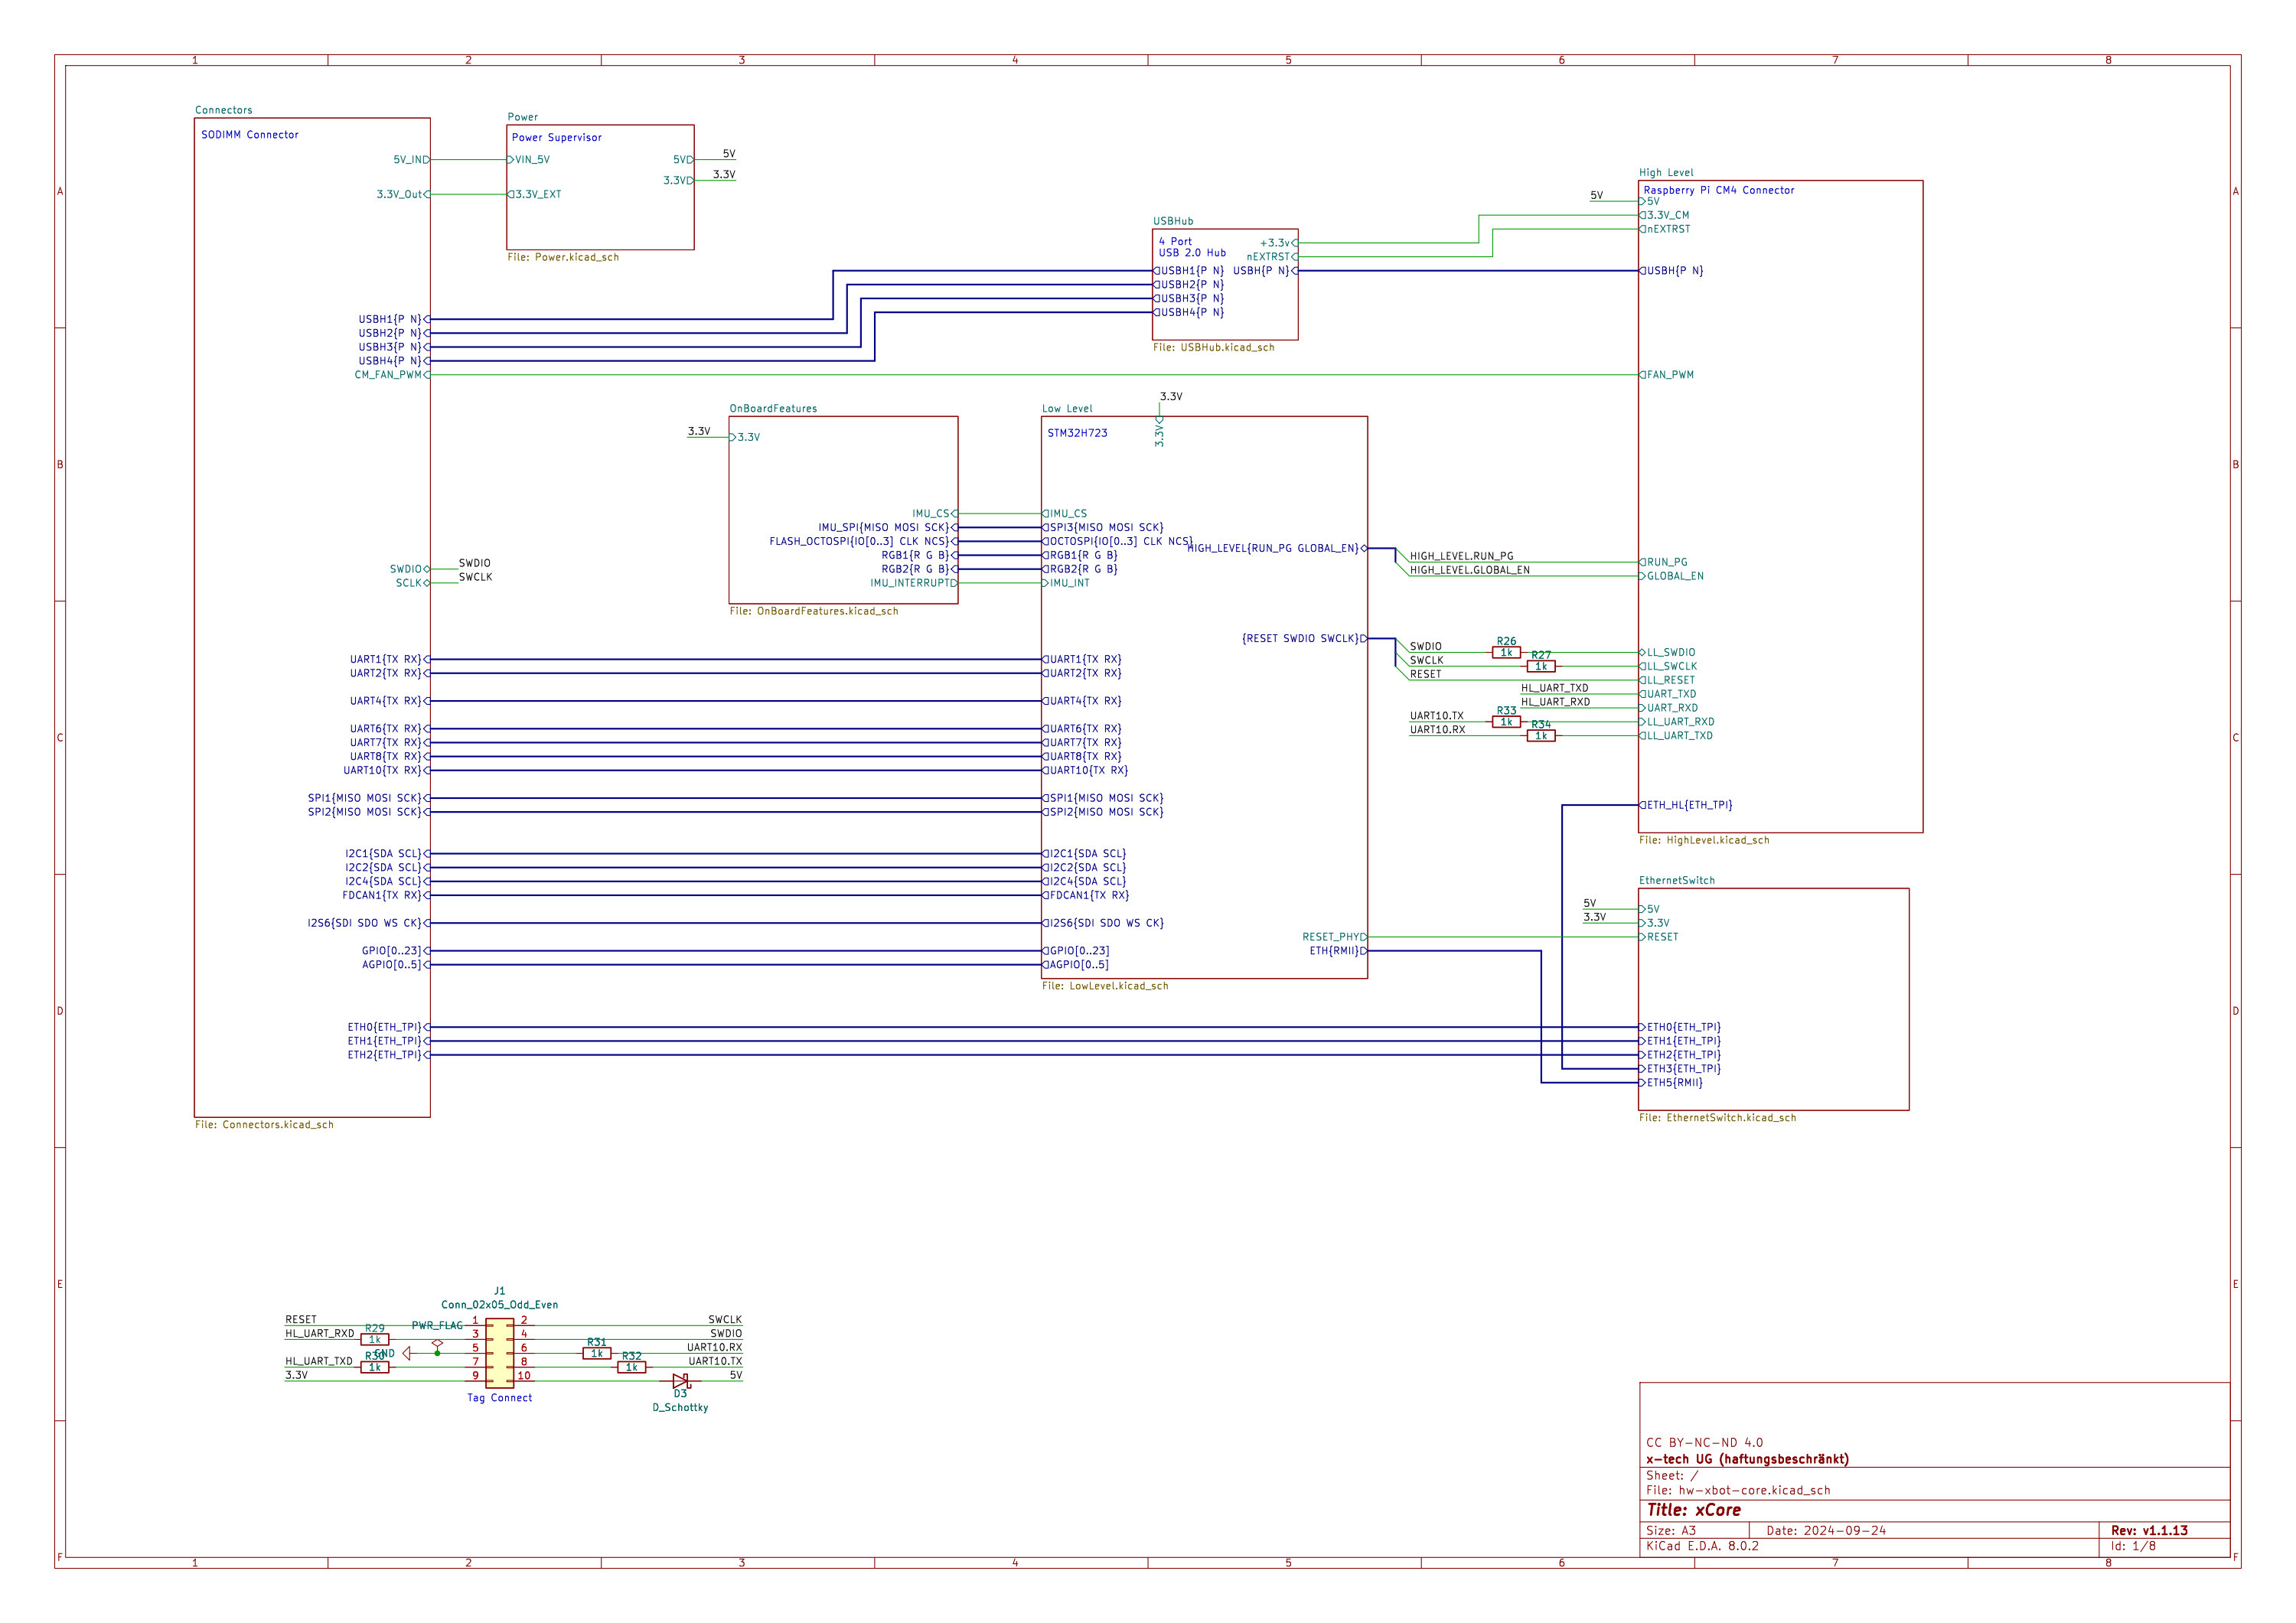Click the D_Schottky value label

pos(680,1408)
